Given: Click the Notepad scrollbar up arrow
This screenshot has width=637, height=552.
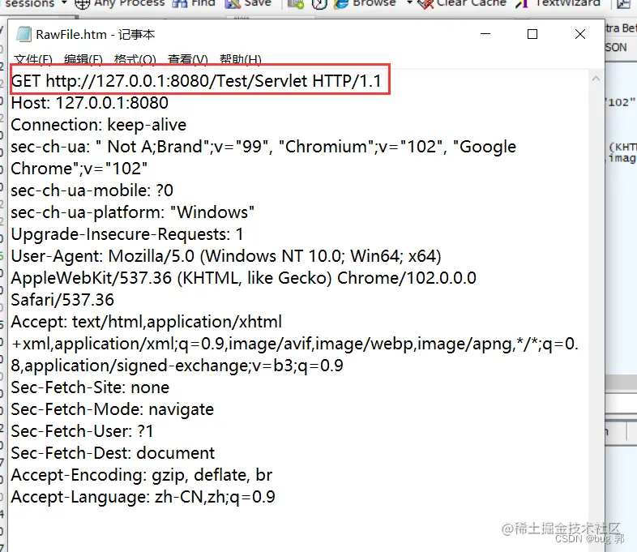Looking at the screenshot, I should (596, 79).
